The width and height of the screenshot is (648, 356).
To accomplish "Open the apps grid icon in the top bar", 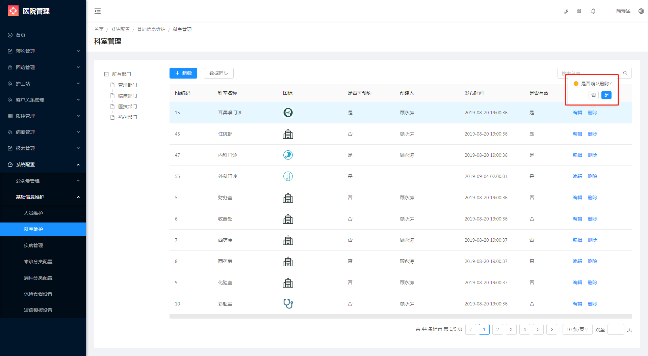I will point(579,11).
